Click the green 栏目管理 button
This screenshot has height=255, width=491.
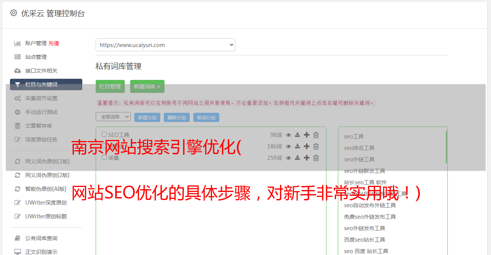110,86
